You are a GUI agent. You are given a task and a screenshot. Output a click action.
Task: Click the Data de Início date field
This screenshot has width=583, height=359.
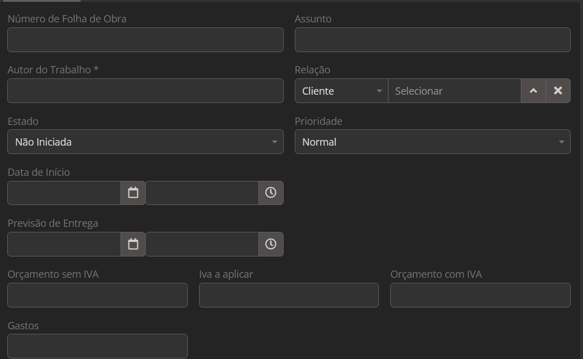[x=64, y=193]
